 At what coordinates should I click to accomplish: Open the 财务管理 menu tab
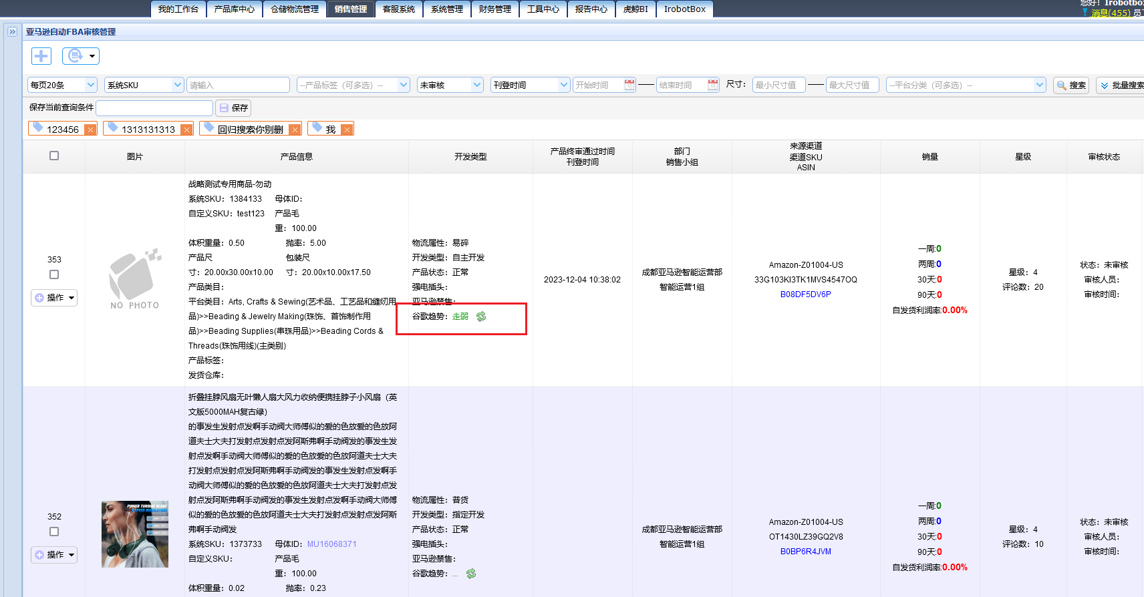(x=495, y=9)
